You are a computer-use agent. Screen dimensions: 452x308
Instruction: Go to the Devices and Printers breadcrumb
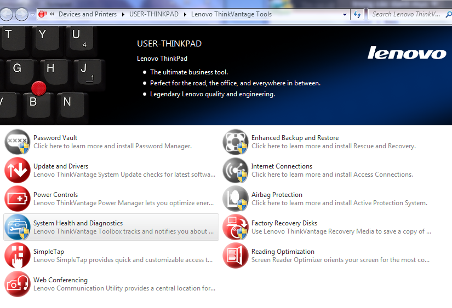[88, 14]
